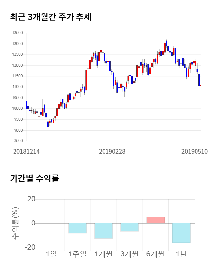Click the 20181214 start date label
The image size is (211, 267).
(x=26, y=152)
